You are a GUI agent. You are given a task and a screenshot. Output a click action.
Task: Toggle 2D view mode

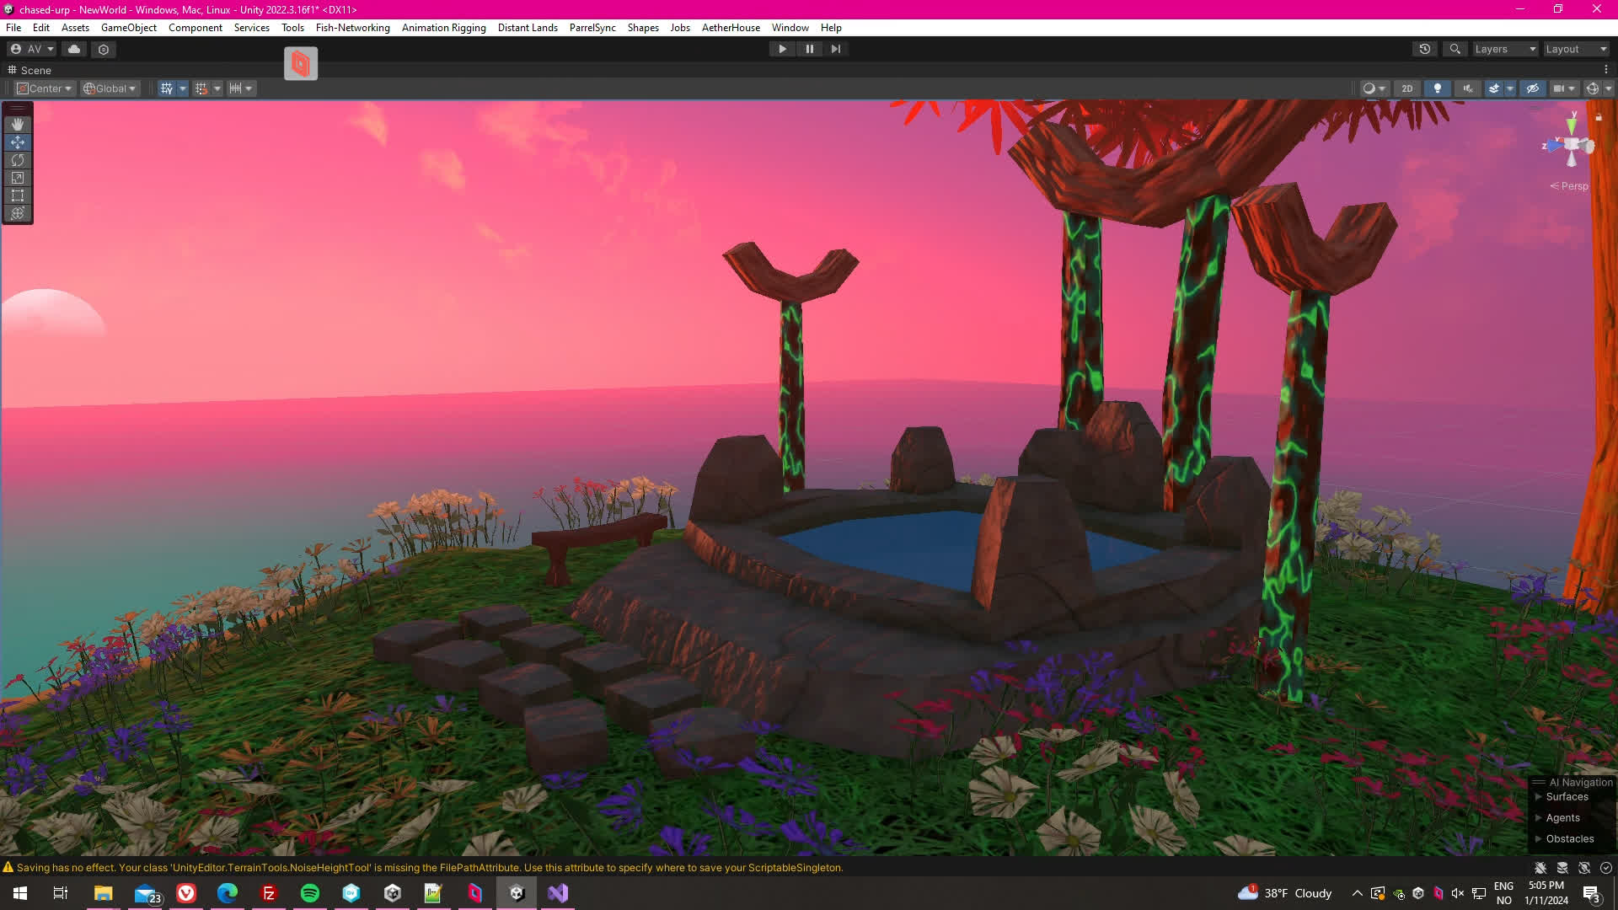1406,88
